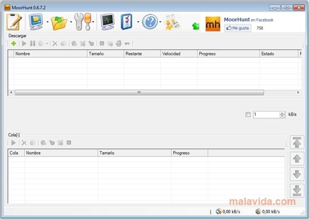309x219 pixels.
Task: Increase the kB/s limit with up spinner
Action: [x=283, y=113]
